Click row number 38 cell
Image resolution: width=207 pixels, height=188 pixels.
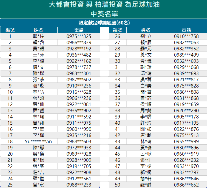pyautogui.click(x=117, y=111)
